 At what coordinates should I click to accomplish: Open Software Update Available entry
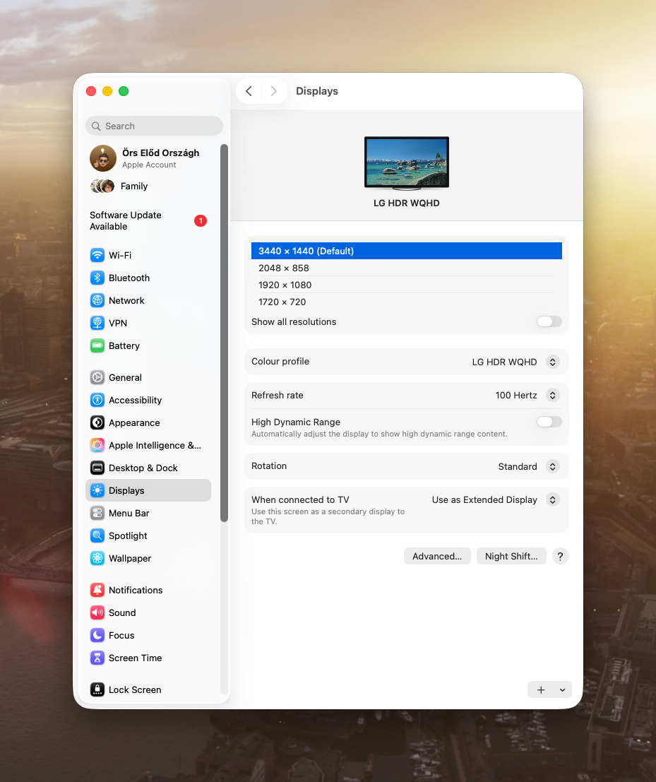148,220
